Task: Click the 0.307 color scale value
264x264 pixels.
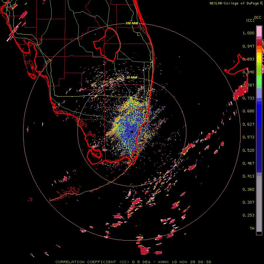Action: coord(248,202)
